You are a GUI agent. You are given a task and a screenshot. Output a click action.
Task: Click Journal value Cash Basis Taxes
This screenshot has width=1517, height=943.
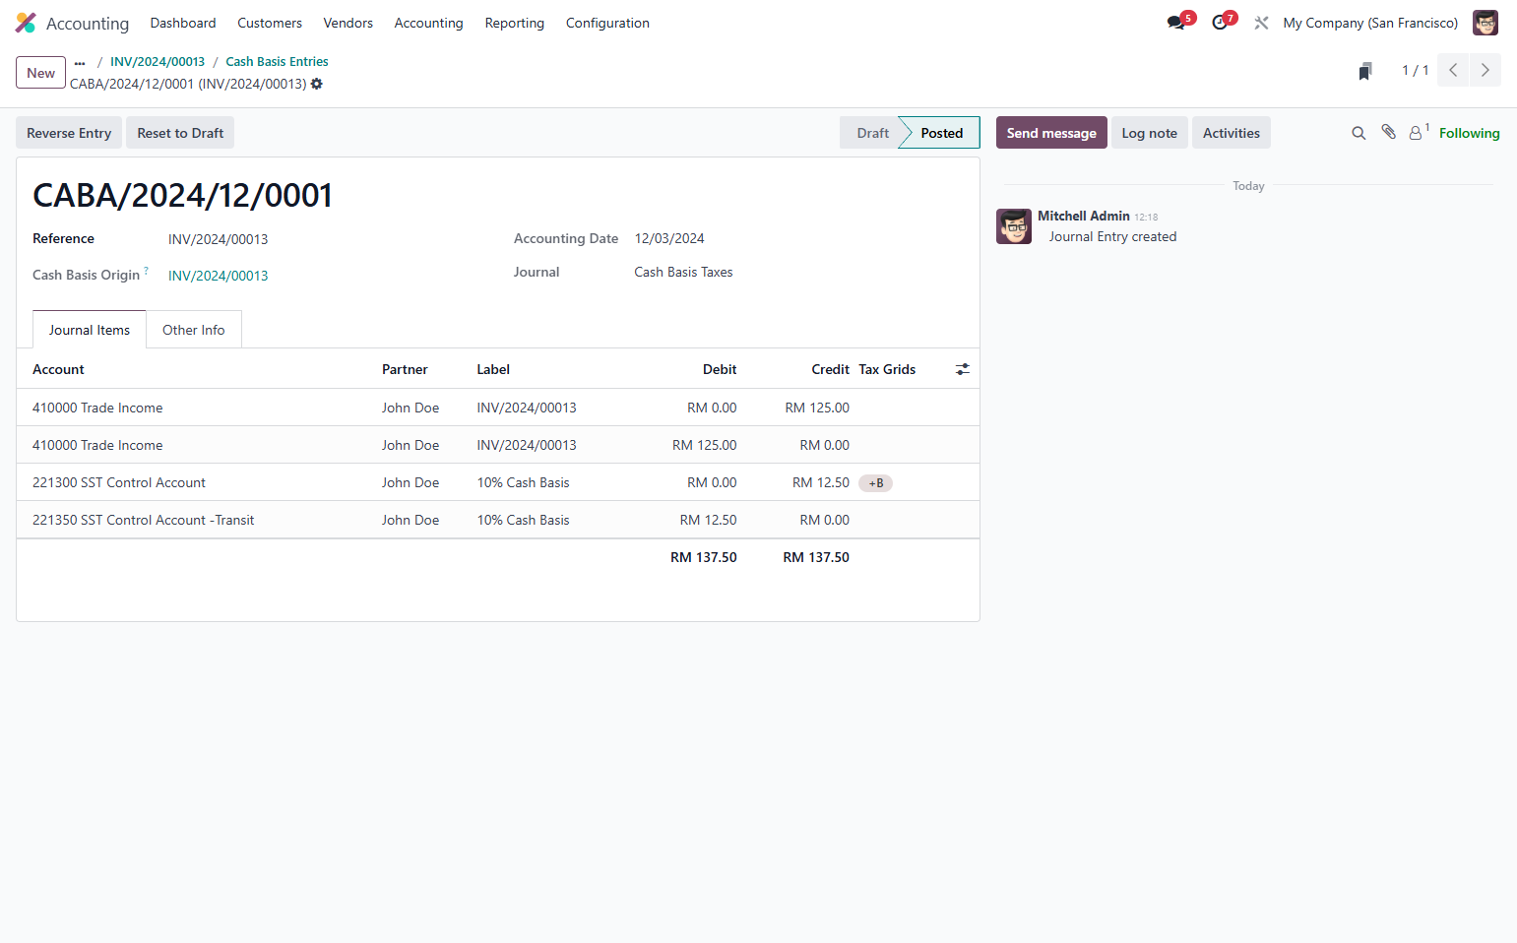tap(683, 272)
